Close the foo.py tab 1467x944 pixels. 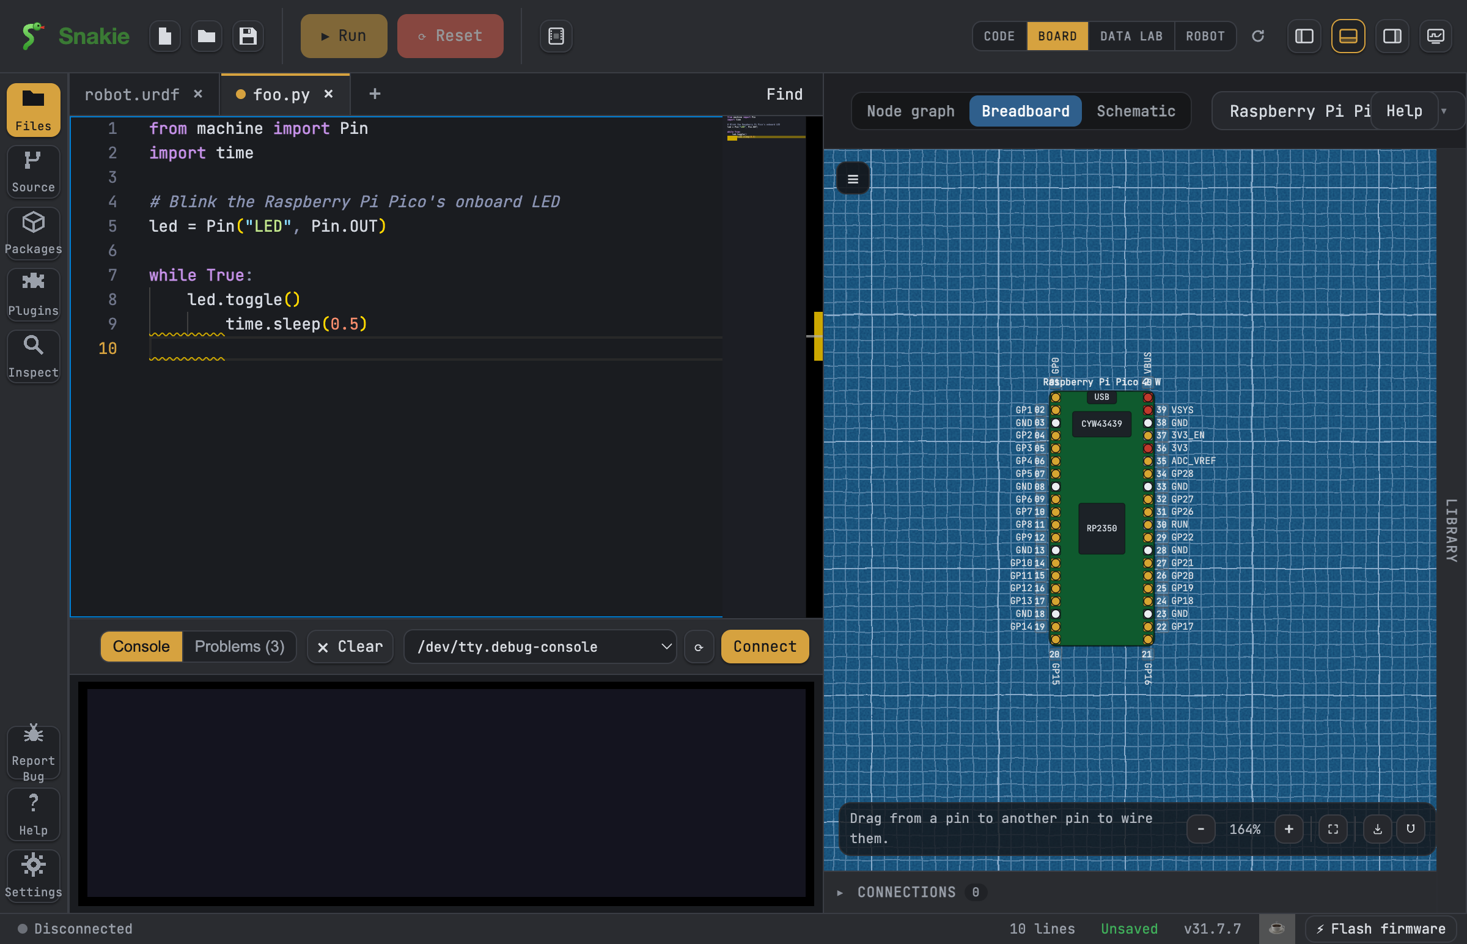coord(328,94)
